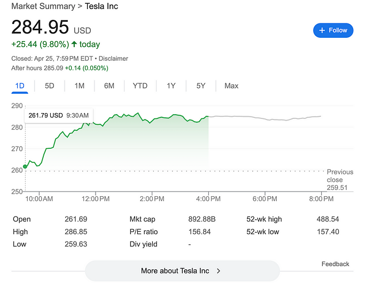
Task: Click the Follow button
Action: point(333,30)
